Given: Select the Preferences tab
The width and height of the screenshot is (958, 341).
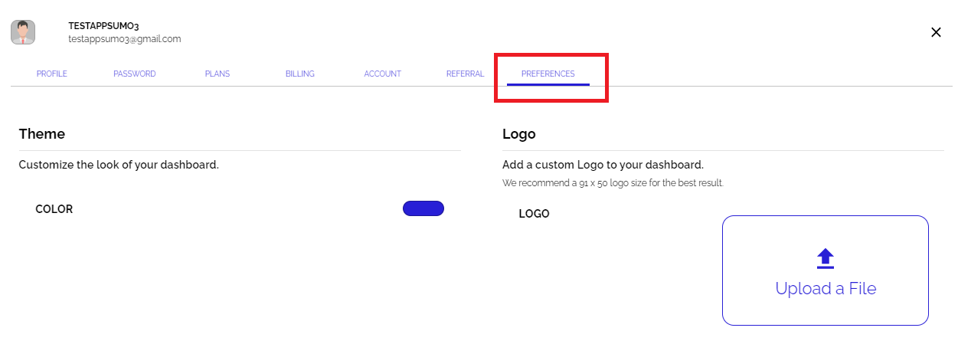Looking at the screenshot, I should tap(548, 74).
